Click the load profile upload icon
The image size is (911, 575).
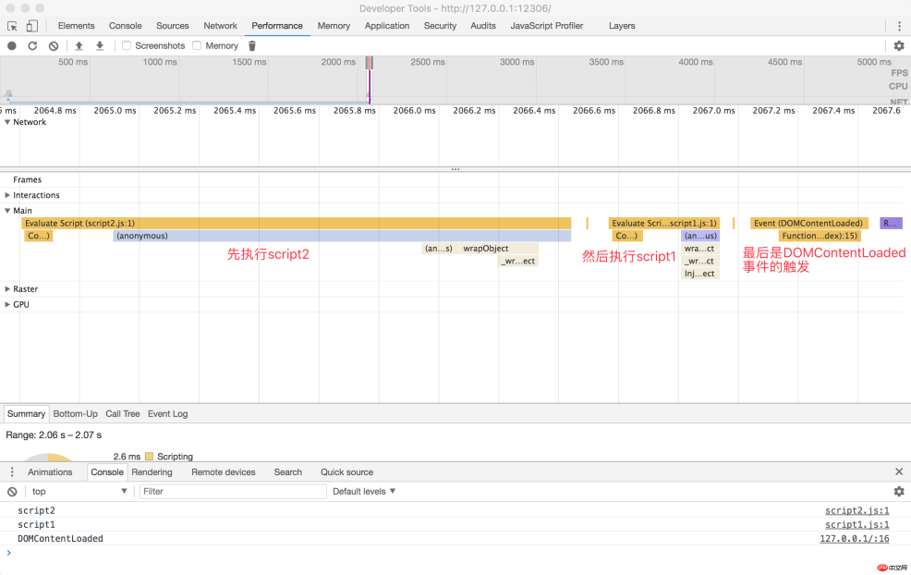(x=79, y=45)
